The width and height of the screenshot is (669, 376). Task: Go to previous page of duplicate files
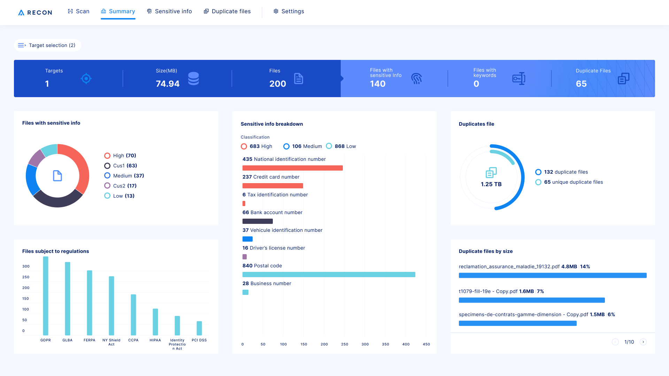[x=615, y=342]
